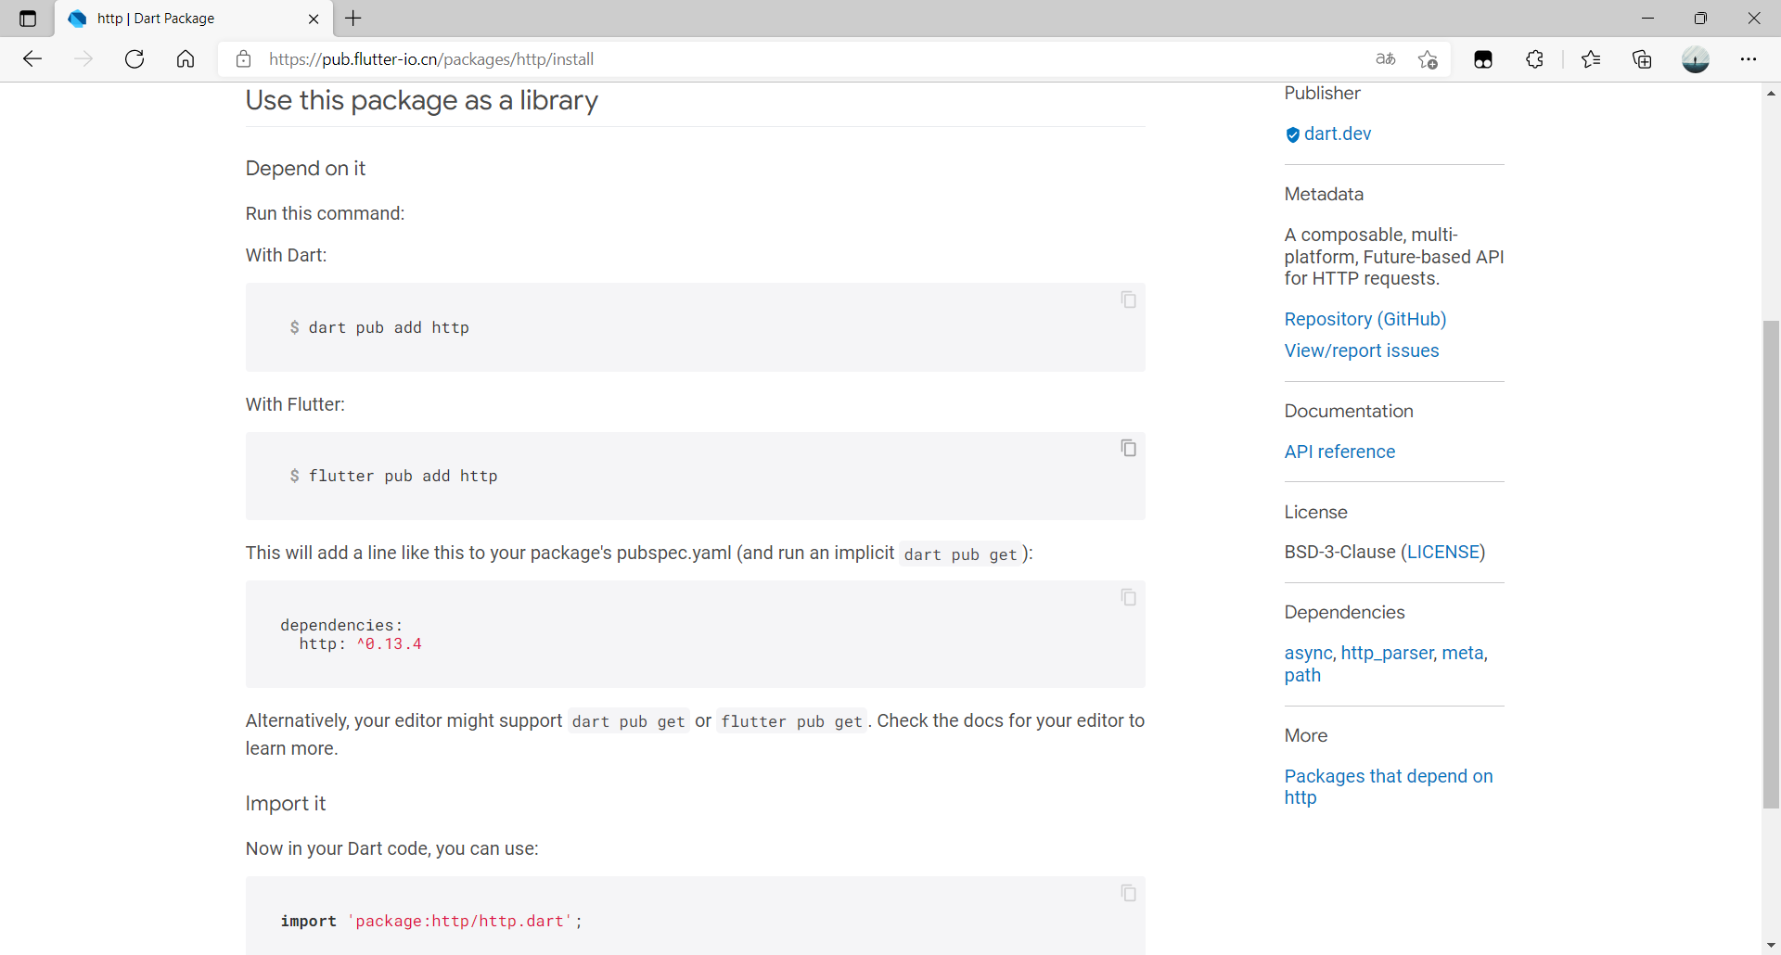Go back to previous page
This screenshot has height=955, width=1781.
pyautogui.click(x=32, y=59)
